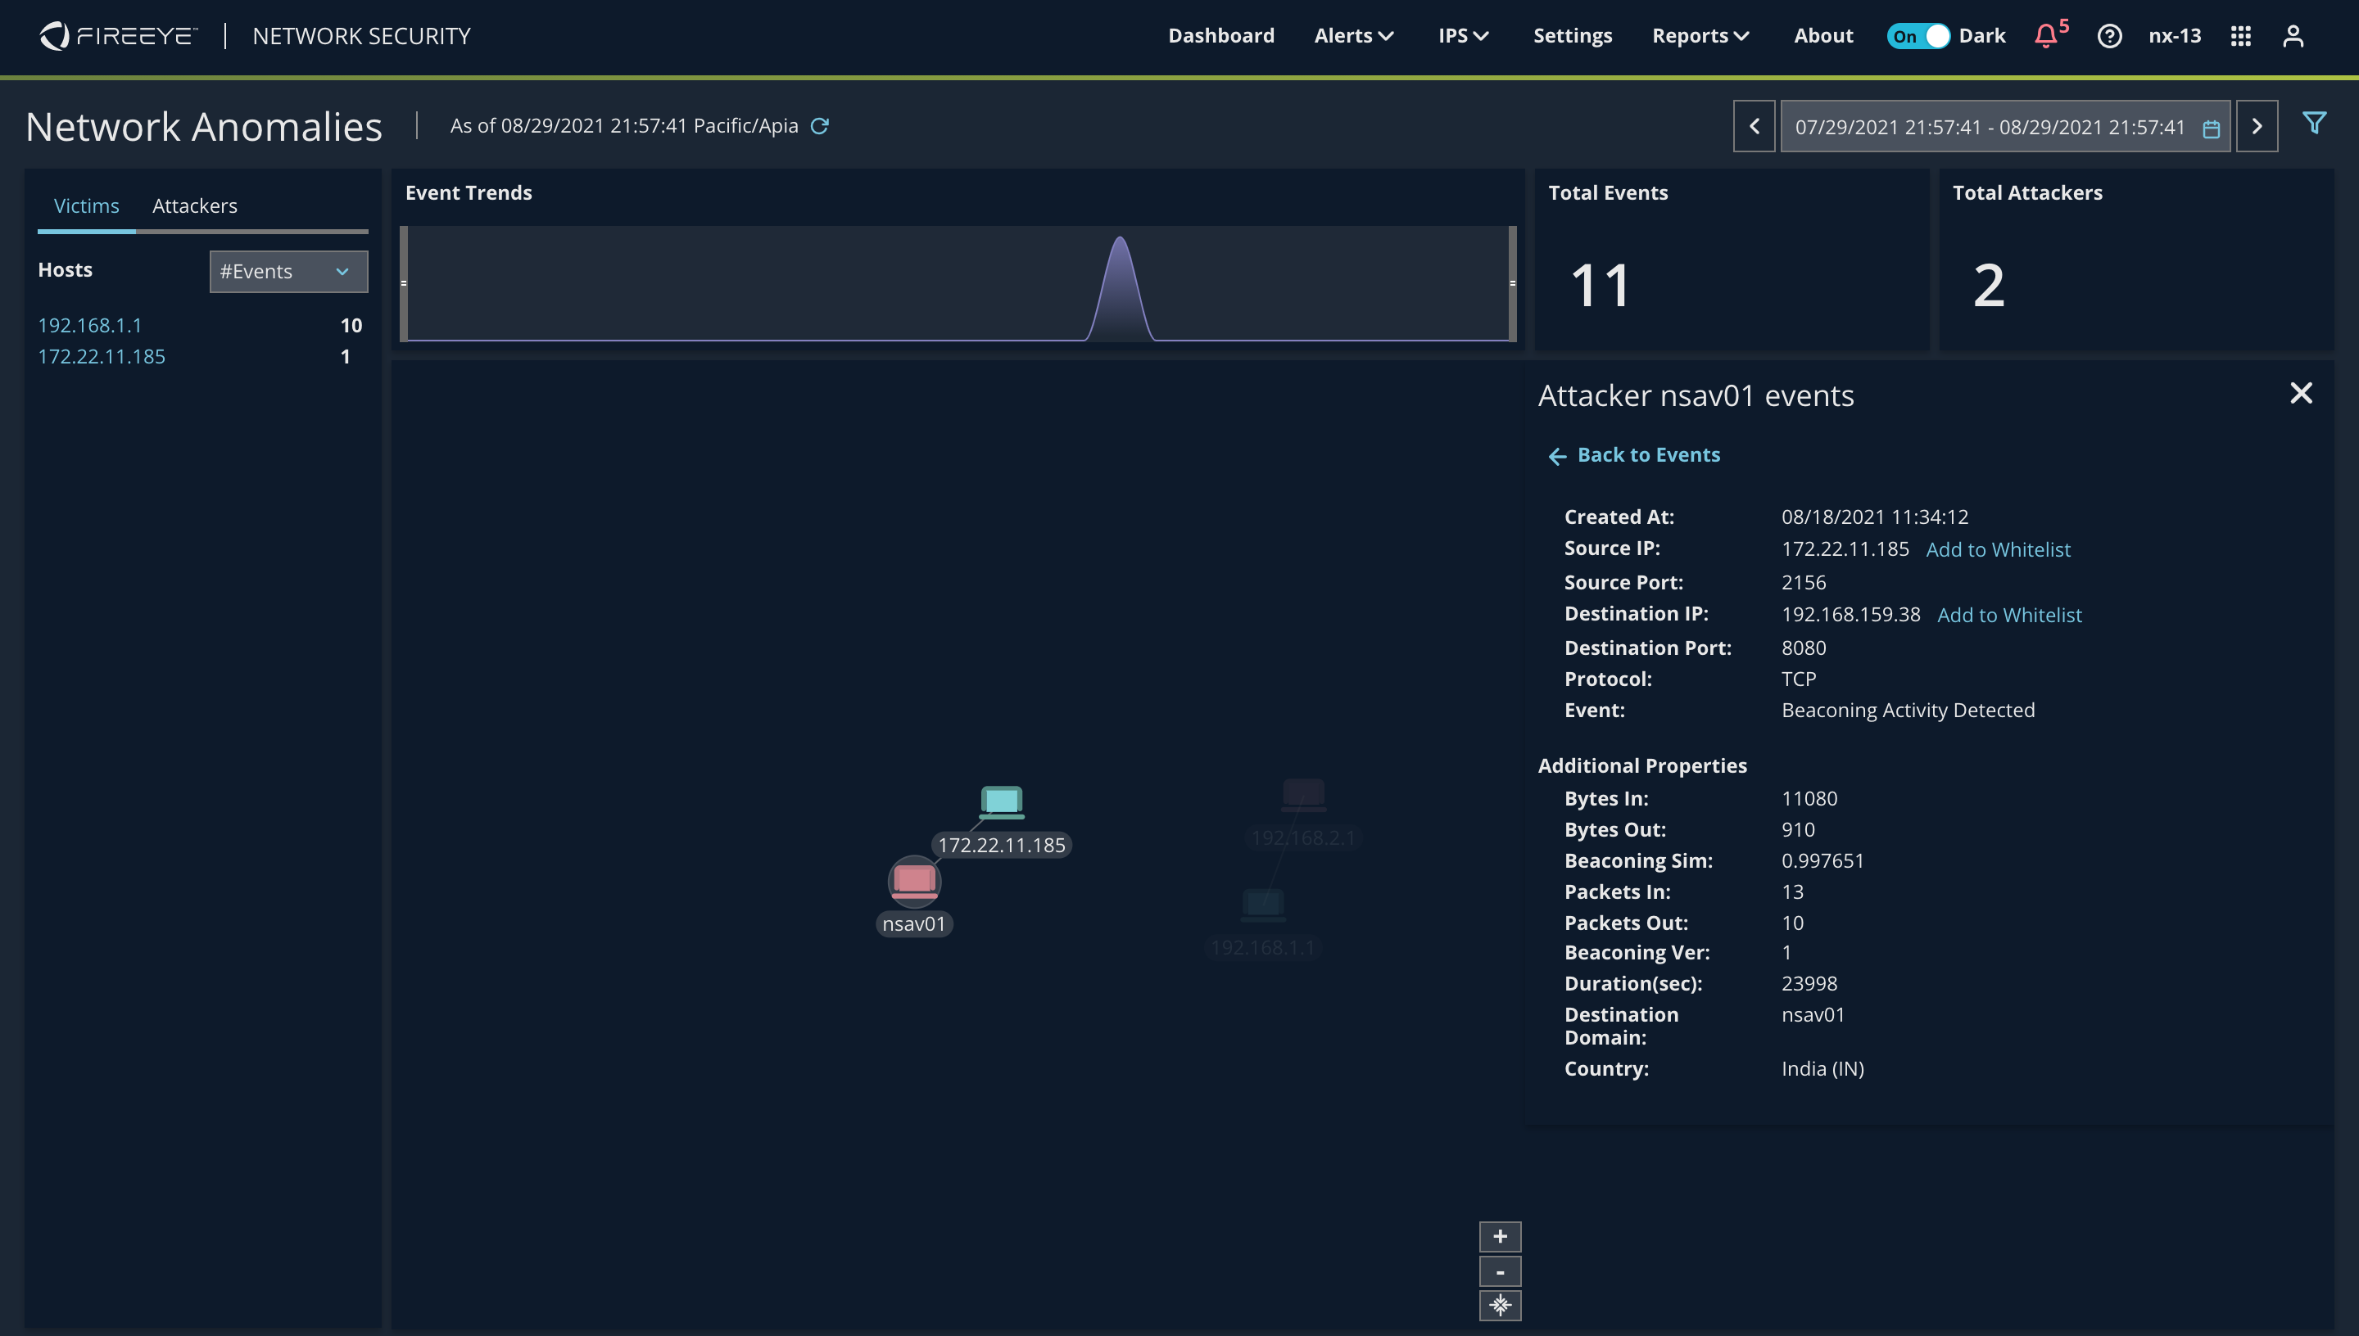Open the notifications bell icon
The image size is (2359, 1336).
pyautogui.click(x=2046, y=36)
